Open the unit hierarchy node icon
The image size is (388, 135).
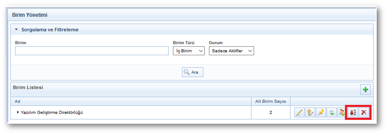click(331, 113)
